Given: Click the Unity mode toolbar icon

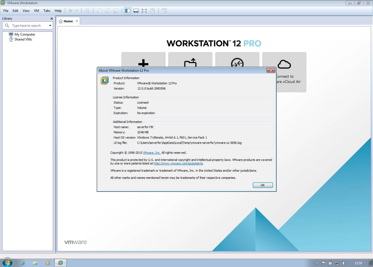Looking at the screenshot, I should pos(153,11).
